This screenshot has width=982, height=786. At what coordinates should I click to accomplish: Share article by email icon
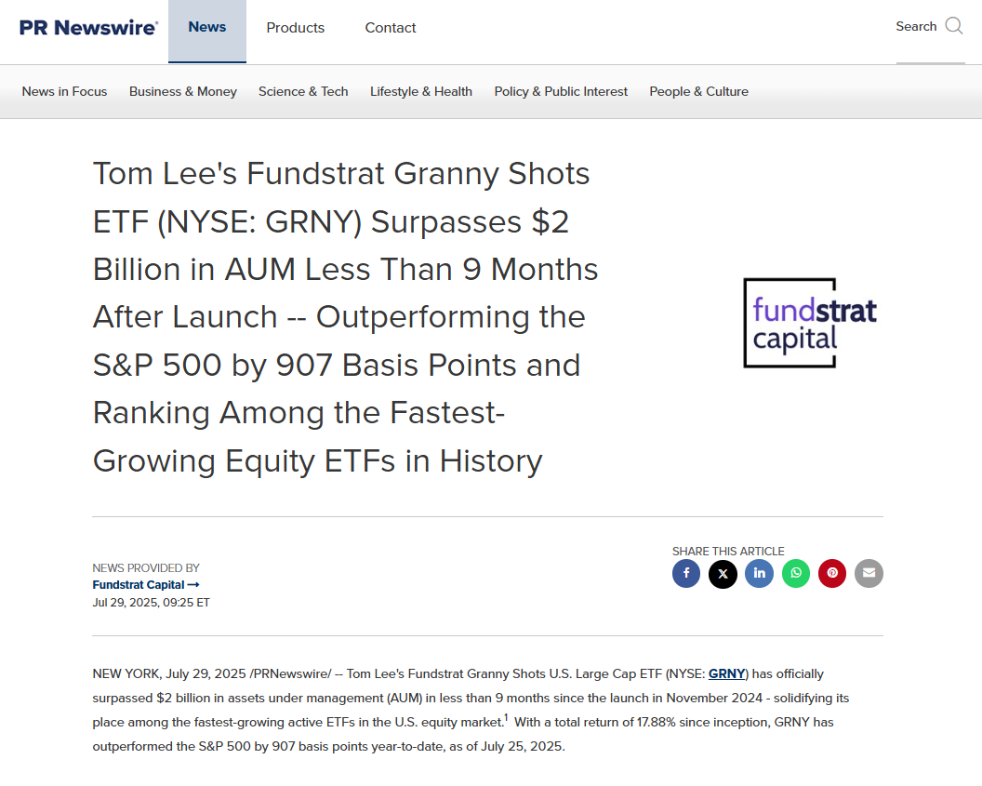point(869,573)
